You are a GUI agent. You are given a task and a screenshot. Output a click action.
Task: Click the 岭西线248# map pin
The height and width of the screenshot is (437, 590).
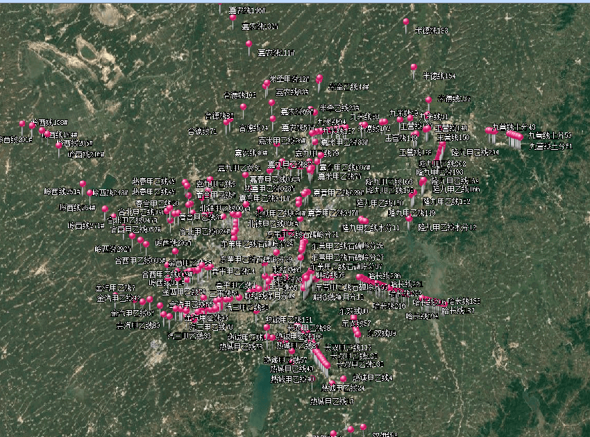tap(90, 194)
